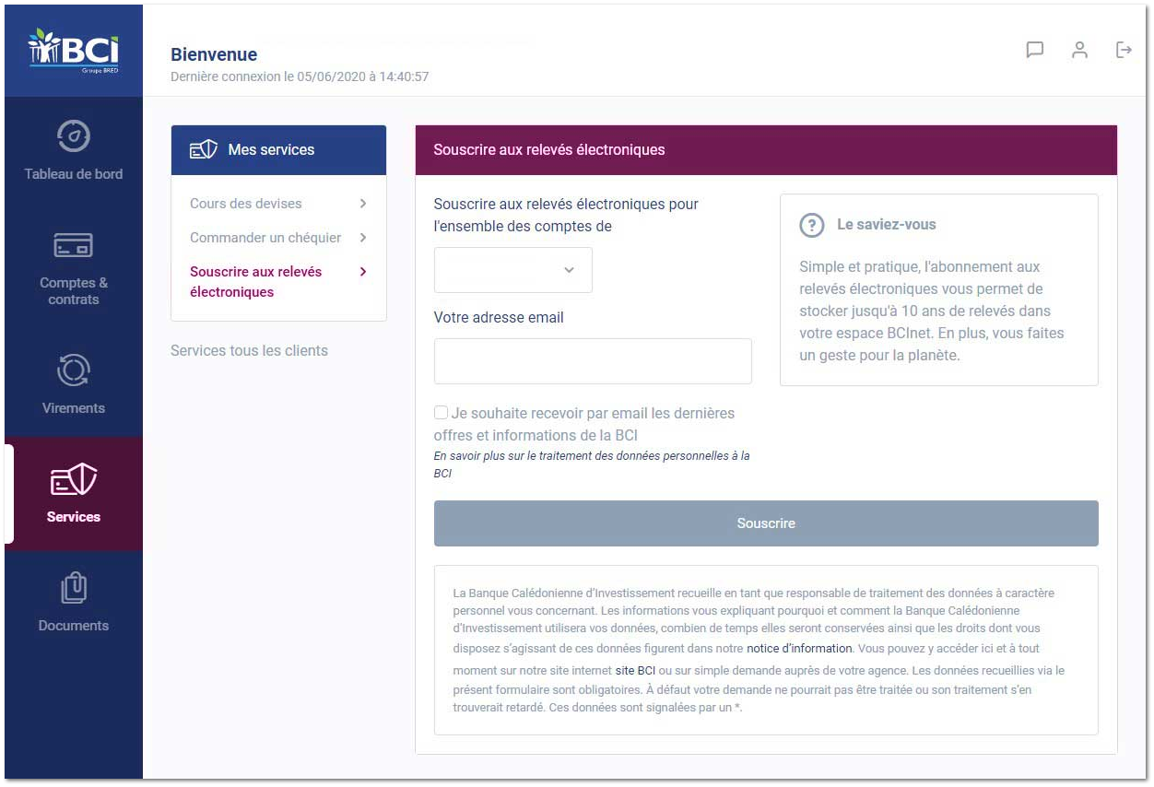1154x787 pixels.
Task: Click Services tous les clients
Action: pos(249,351)
